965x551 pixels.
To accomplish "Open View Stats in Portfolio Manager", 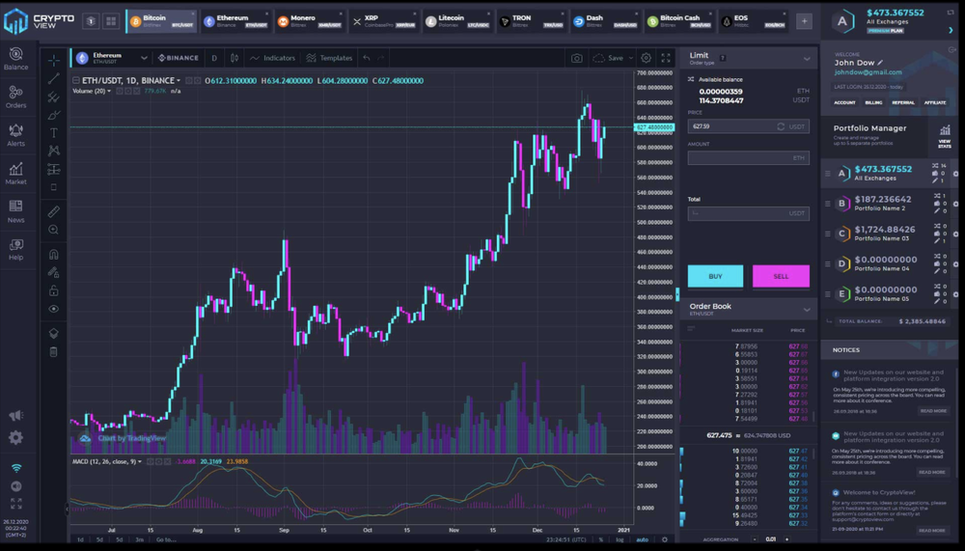I will coord(945,135).
